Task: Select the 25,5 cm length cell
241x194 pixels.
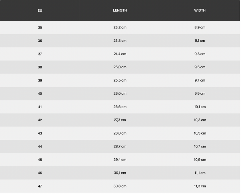Action: (x=120, y=80)
